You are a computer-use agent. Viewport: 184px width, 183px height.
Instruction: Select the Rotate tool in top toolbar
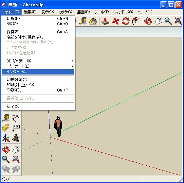click(x=126, y=21)
